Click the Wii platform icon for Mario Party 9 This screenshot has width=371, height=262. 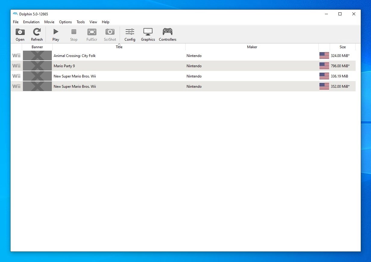point(16,66)
